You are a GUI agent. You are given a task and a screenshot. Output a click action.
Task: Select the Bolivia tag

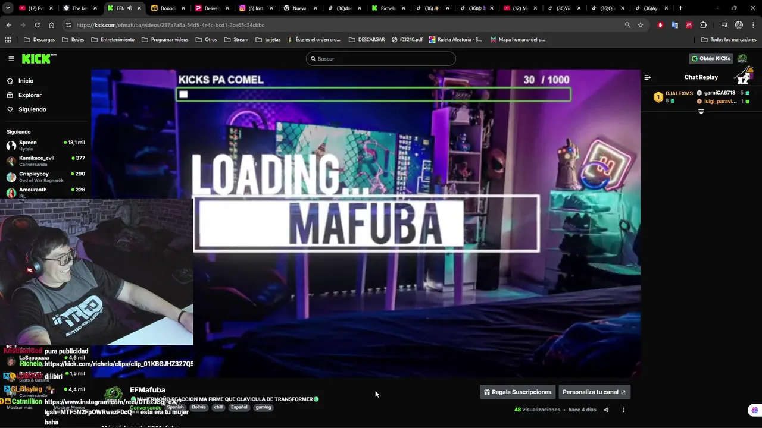coord(199,407)
